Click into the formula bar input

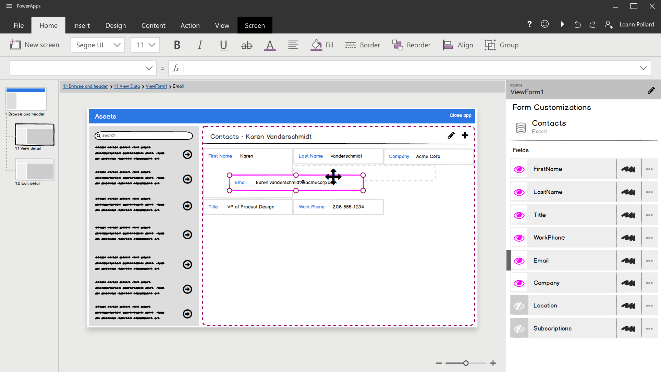click(x=409, y=68)
